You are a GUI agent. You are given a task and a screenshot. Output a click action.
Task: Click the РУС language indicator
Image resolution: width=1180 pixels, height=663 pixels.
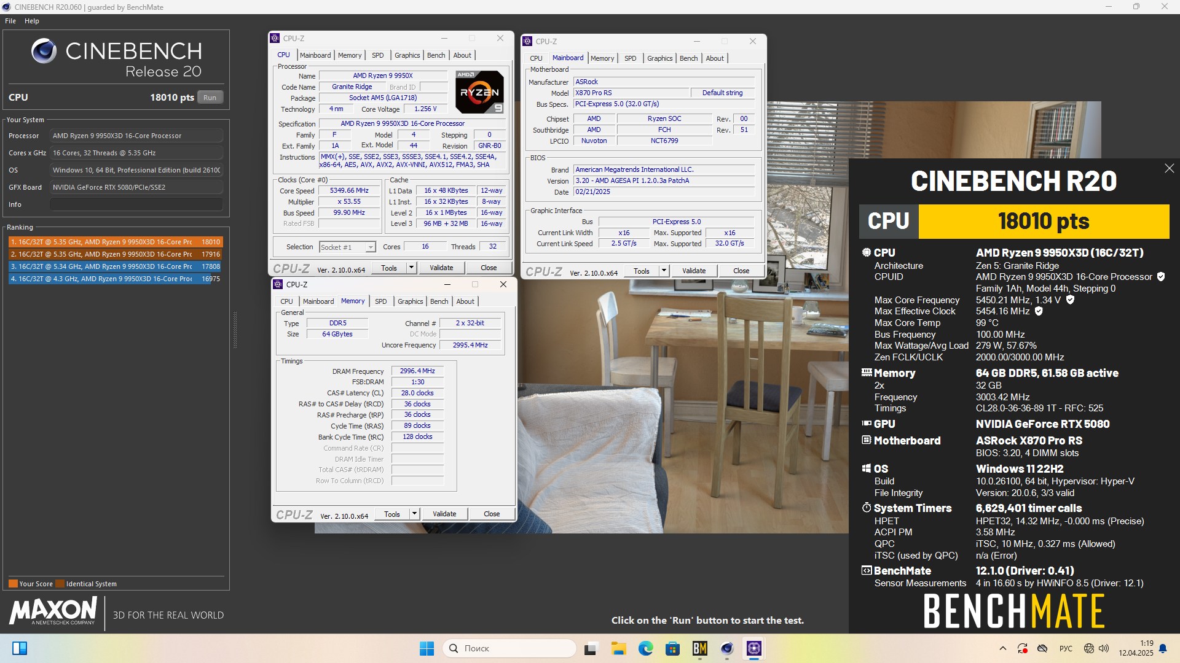click(x=1066, y=648)
